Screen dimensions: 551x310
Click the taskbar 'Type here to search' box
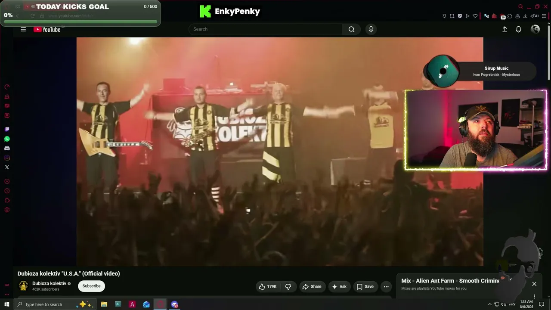point(56,304)
